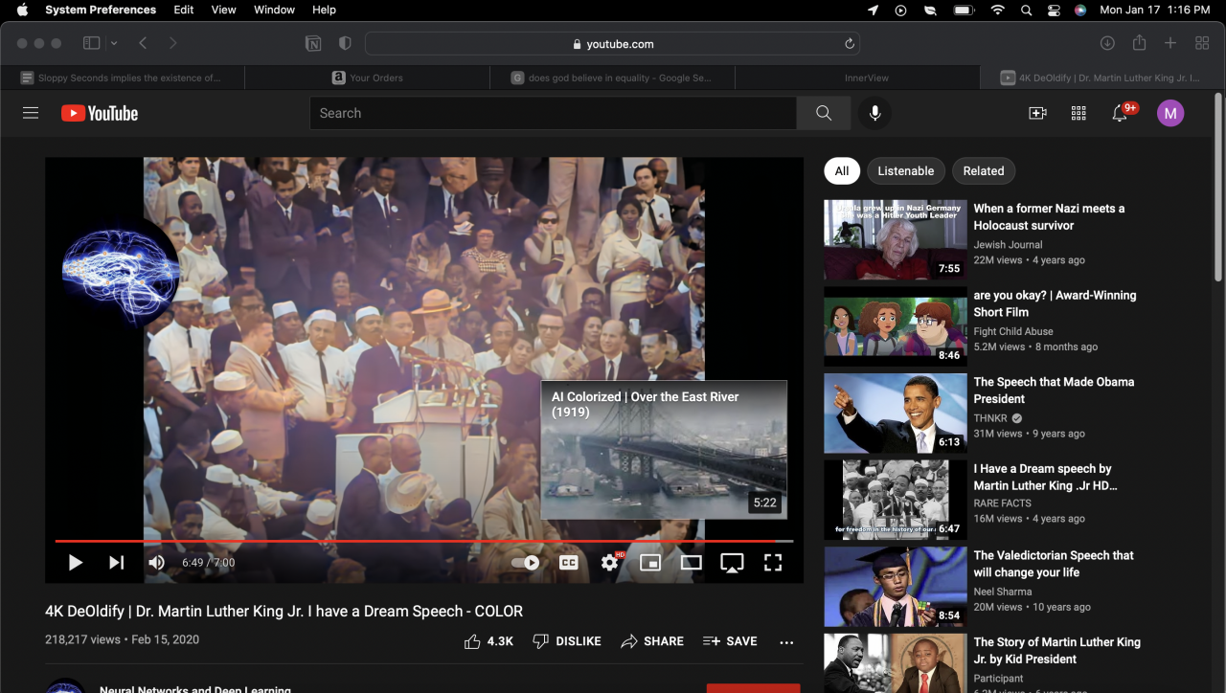Toggle closed captions CC button
Screen dimensions: 1226x693
[x=568, y=563]
